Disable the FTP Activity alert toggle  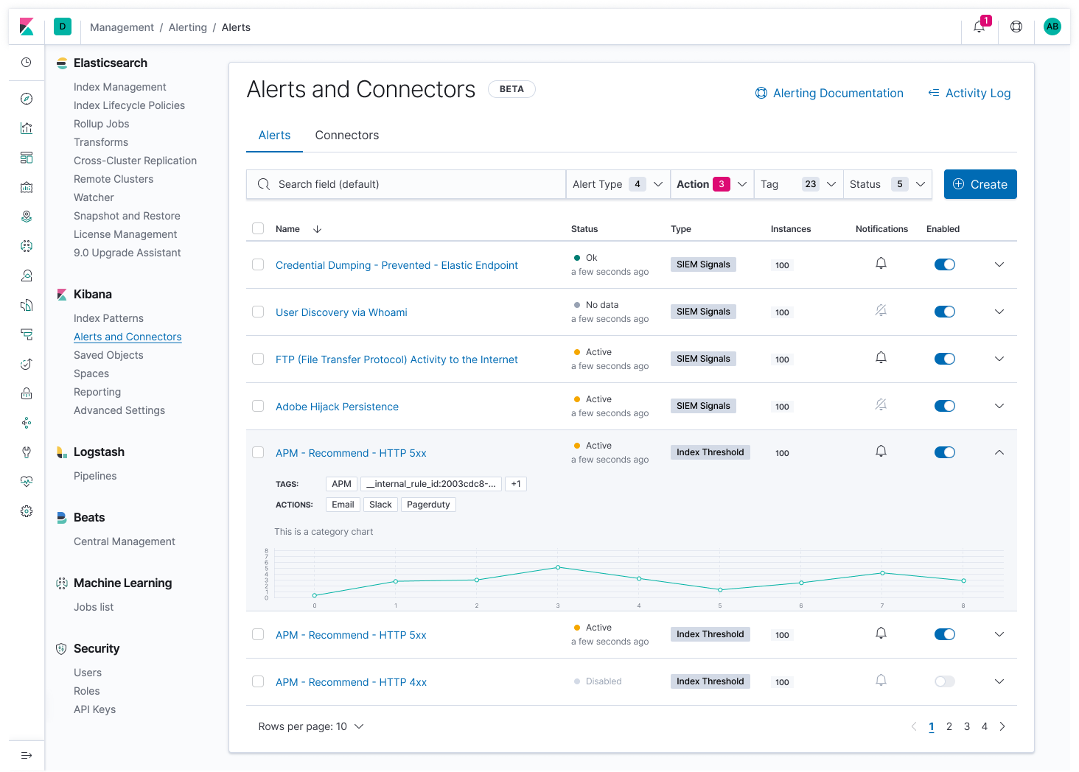(x=945, y=359)
